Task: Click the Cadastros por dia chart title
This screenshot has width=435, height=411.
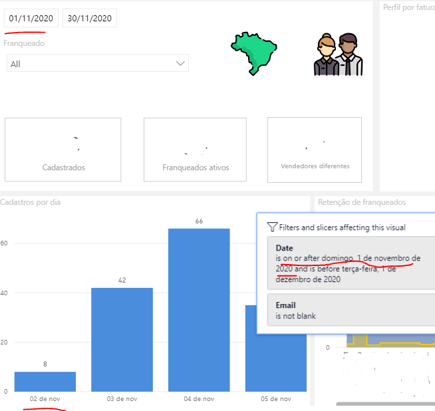Action: (x=30, y=202)
